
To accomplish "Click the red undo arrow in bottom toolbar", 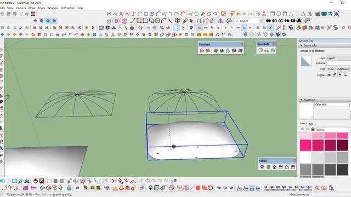I will pyautogui.click(x=211, y=188).
